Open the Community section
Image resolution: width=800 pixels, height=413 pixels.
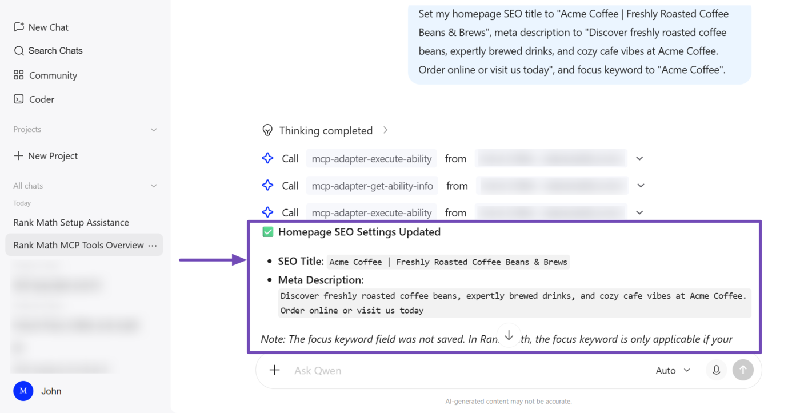pos(45,75)
